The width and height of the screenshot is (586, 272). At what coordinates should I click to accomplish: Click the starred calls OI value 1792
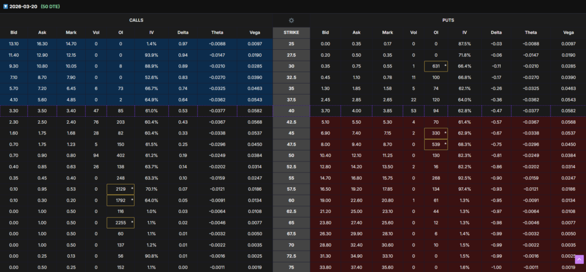(121, 200)
